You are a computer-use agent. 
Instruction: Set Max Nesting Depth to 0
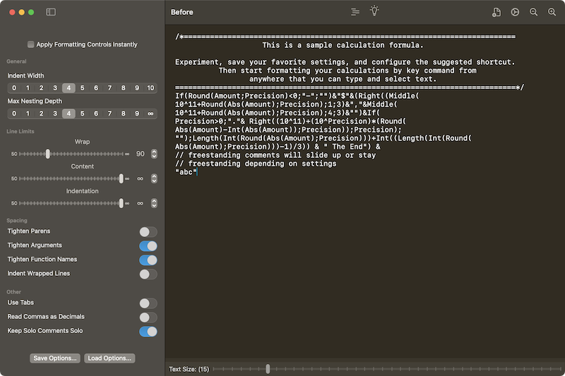(x=14, y=114)
